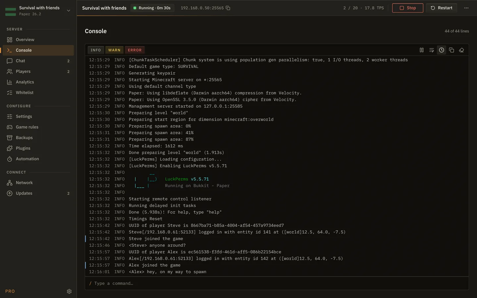The height and width of the screenshot is (298, 477).
Task: Click the '<Alex> hey, on my way to spawn' line
Action: click(x=277, y=272)
